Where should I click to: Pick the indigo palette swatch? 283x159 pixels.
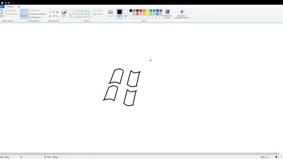[157, 11]
